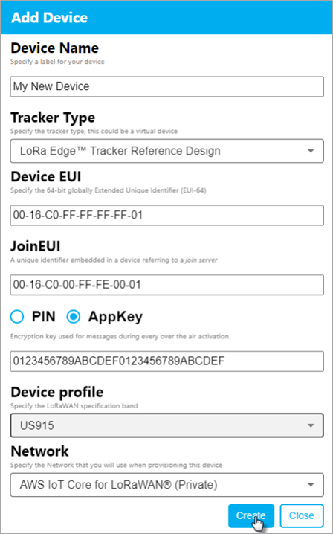
Task: Click into the JoinEUI text field
Action: 166,285
